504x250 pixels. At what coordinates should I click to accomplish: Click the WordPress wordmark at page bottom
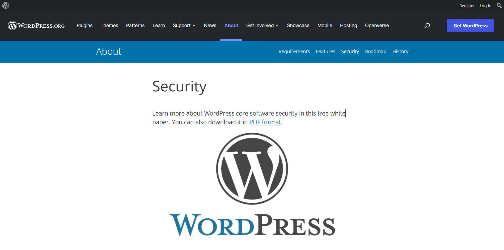[252, 225]
